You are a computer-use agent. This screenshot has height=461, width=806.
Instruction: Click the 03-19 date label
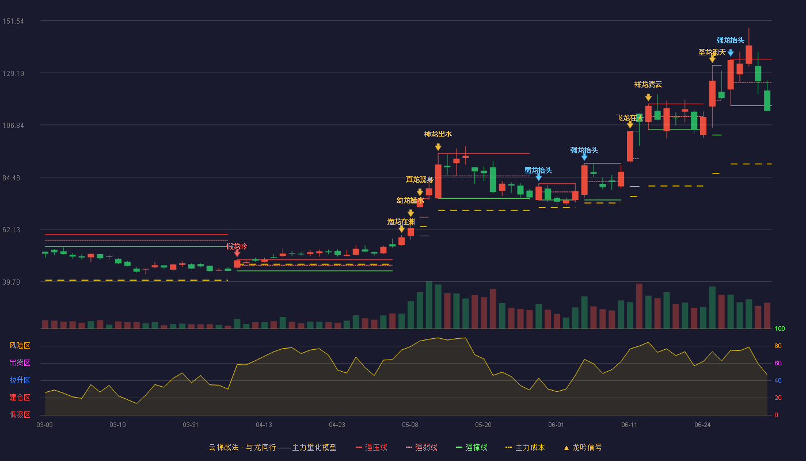pyautogui.click(x=117, y=425)
